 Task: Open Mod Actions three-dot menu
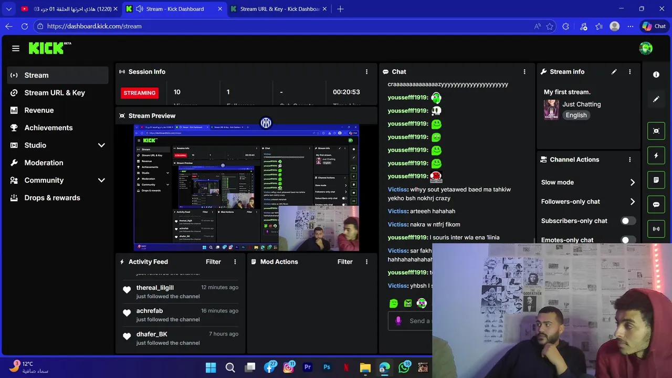tap(366, 262)
